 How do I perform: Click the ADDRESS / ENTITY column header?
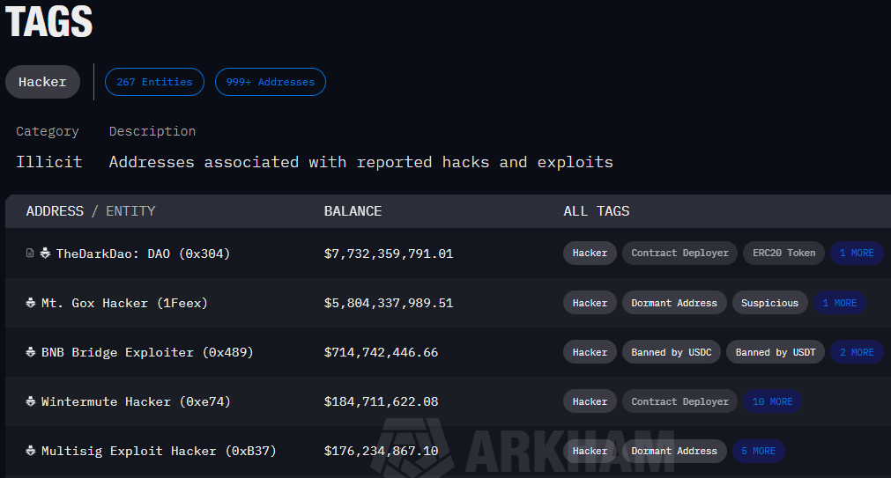point(91,211)
